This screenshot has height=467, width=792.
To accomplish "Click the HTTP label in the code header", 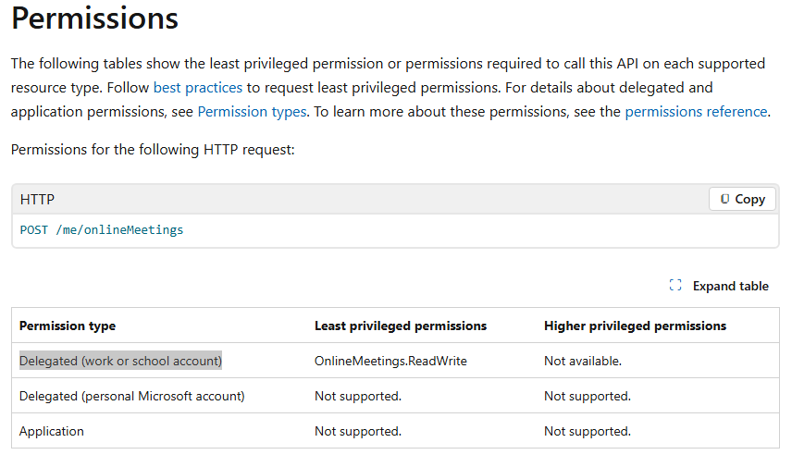I will (37, 199).
